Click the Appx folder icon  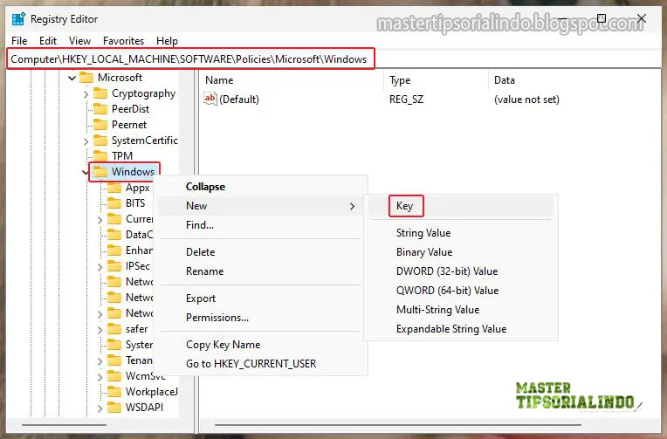(x=114, y=187)
